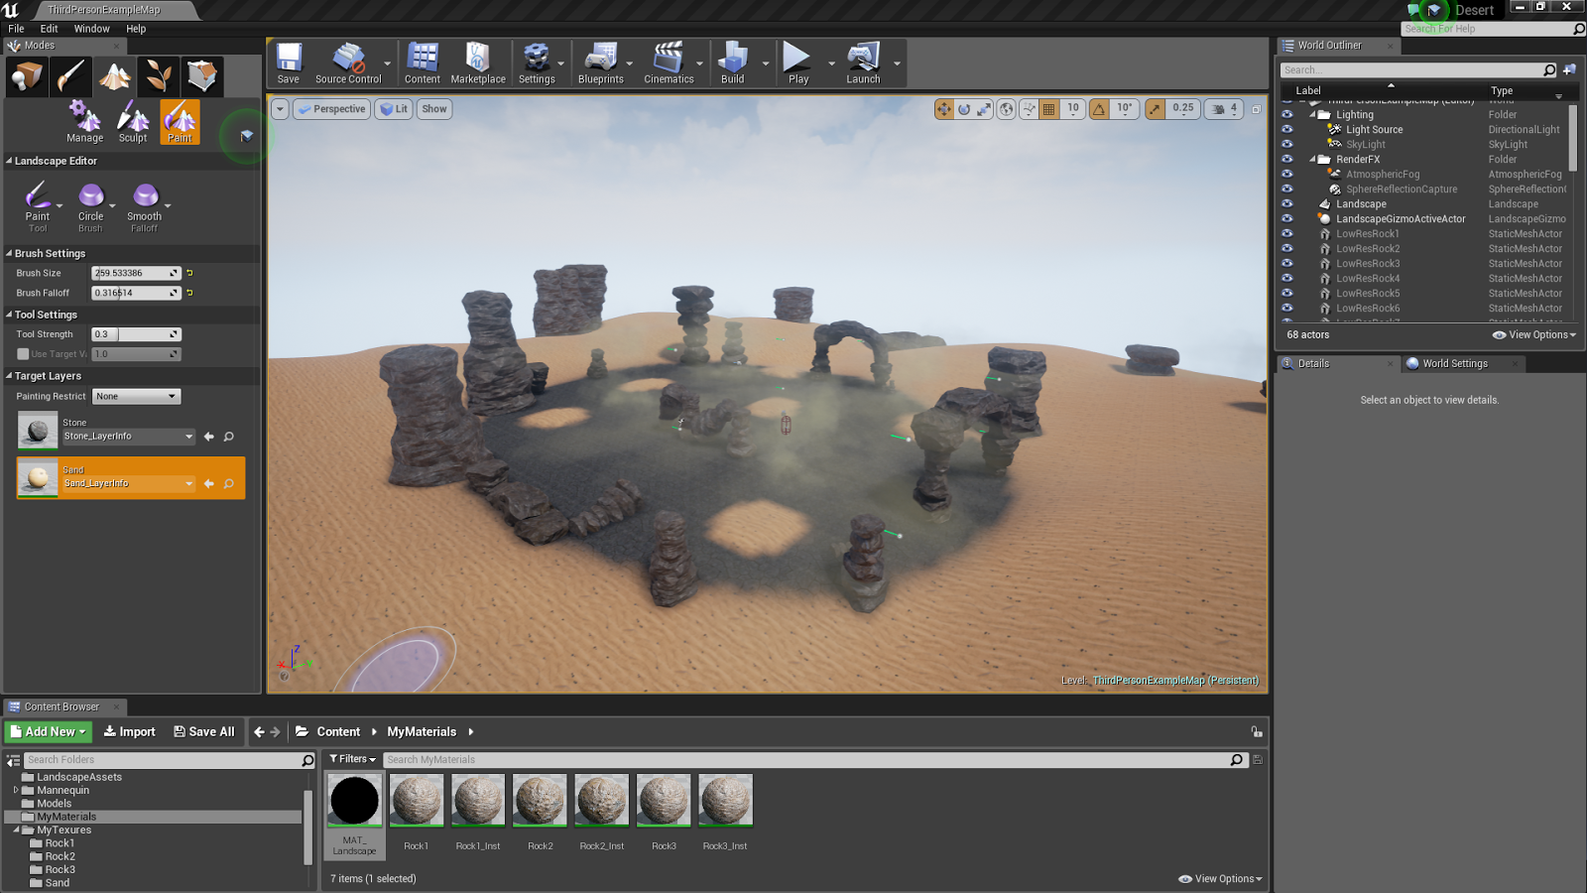Hide LowResRock1 in World Outliner
The height and width of the screenshot is (893, 1587).
point(1287,234)
